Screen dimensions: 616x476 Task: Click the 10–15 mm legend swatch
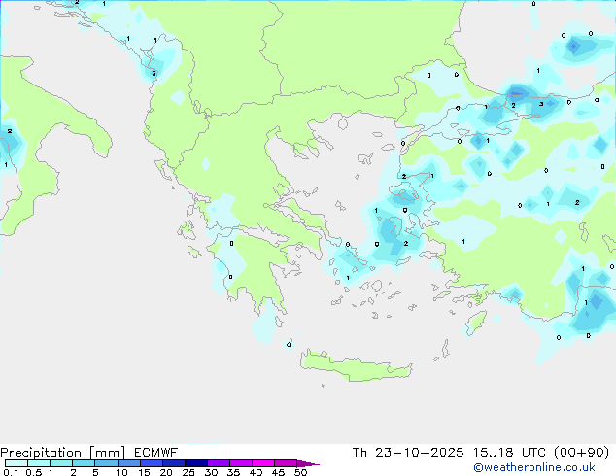pos(129,463)
